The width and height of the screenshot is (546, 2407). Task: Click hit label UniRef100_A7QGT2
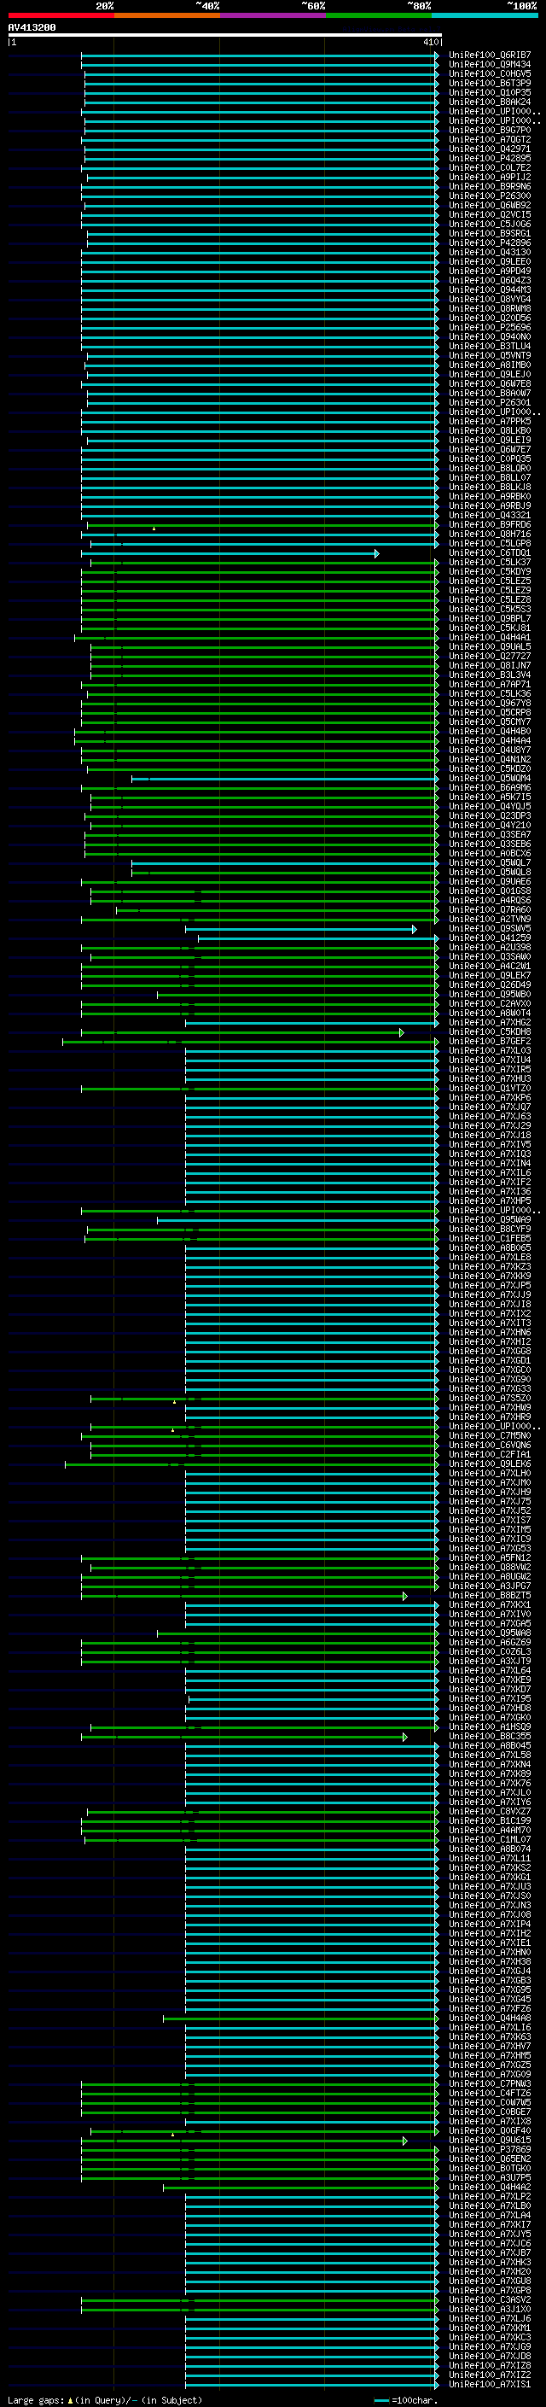click(x=490, y=139)
